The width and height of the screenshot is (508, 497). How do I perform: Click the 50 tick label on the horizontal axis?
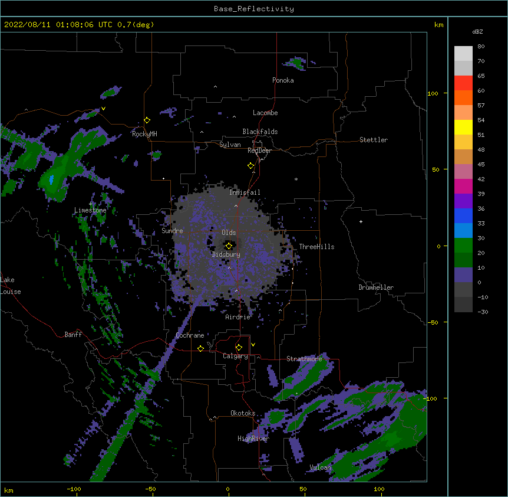point(303,489)
